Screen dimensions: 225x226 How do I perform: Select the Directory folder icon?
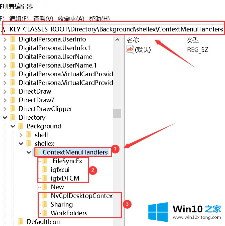pyautogui.click(x=13, y=117)
